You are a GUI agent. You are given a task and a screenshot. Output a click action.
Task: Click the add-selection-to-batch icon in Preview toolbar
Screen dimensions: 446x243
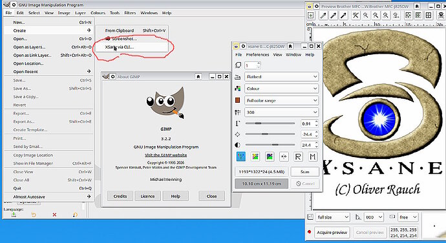[x=311, y=16]
